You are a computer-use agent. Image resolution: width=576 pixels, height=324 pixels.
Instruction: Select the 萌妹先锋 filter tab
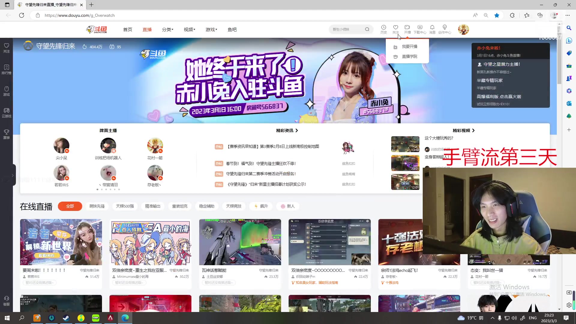click(97, 206)
